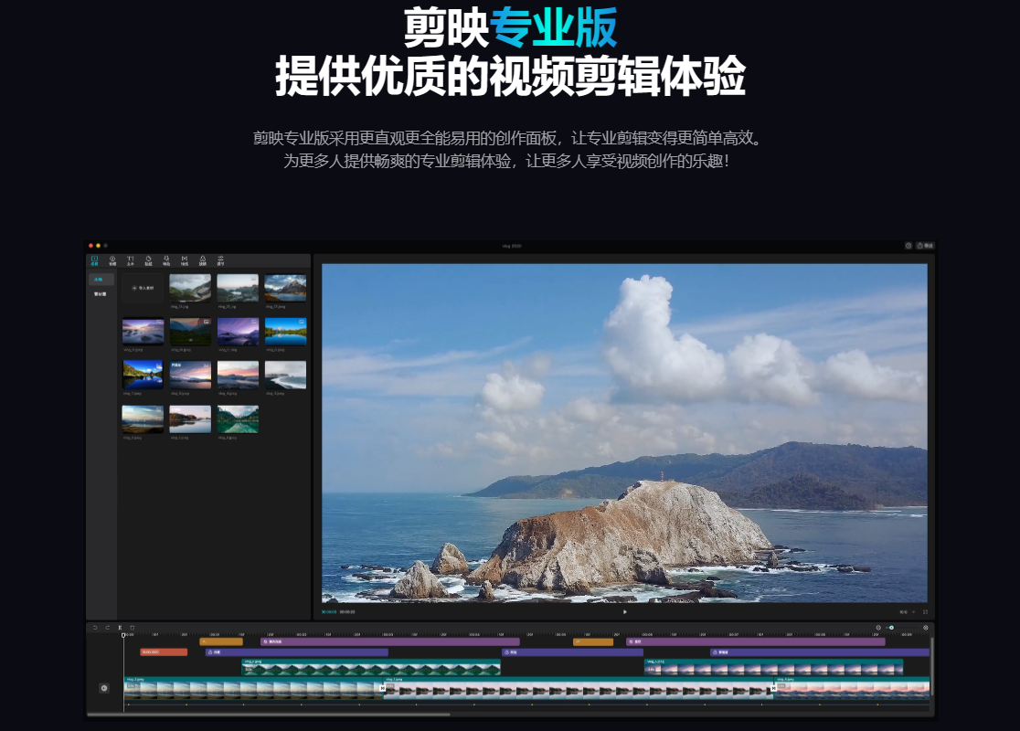
Task: Select the bright blue lake with tree line thumbnail
Action: coord(285,332)
